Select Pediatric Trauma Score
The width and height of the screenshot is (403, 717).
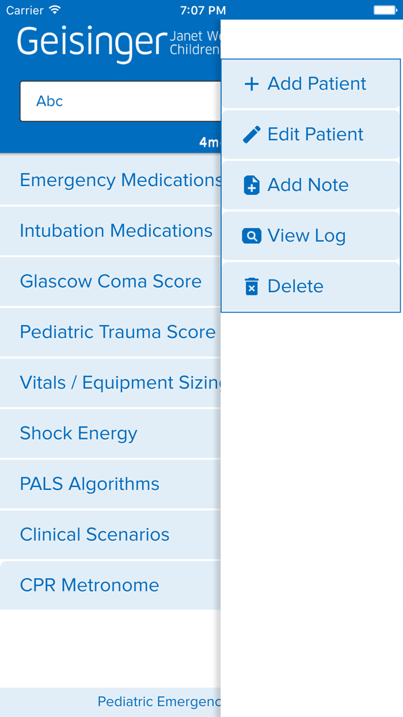[x=109, y=332]
